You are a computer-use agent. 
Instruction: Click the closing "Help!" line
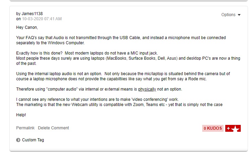[x=21, y=115]
